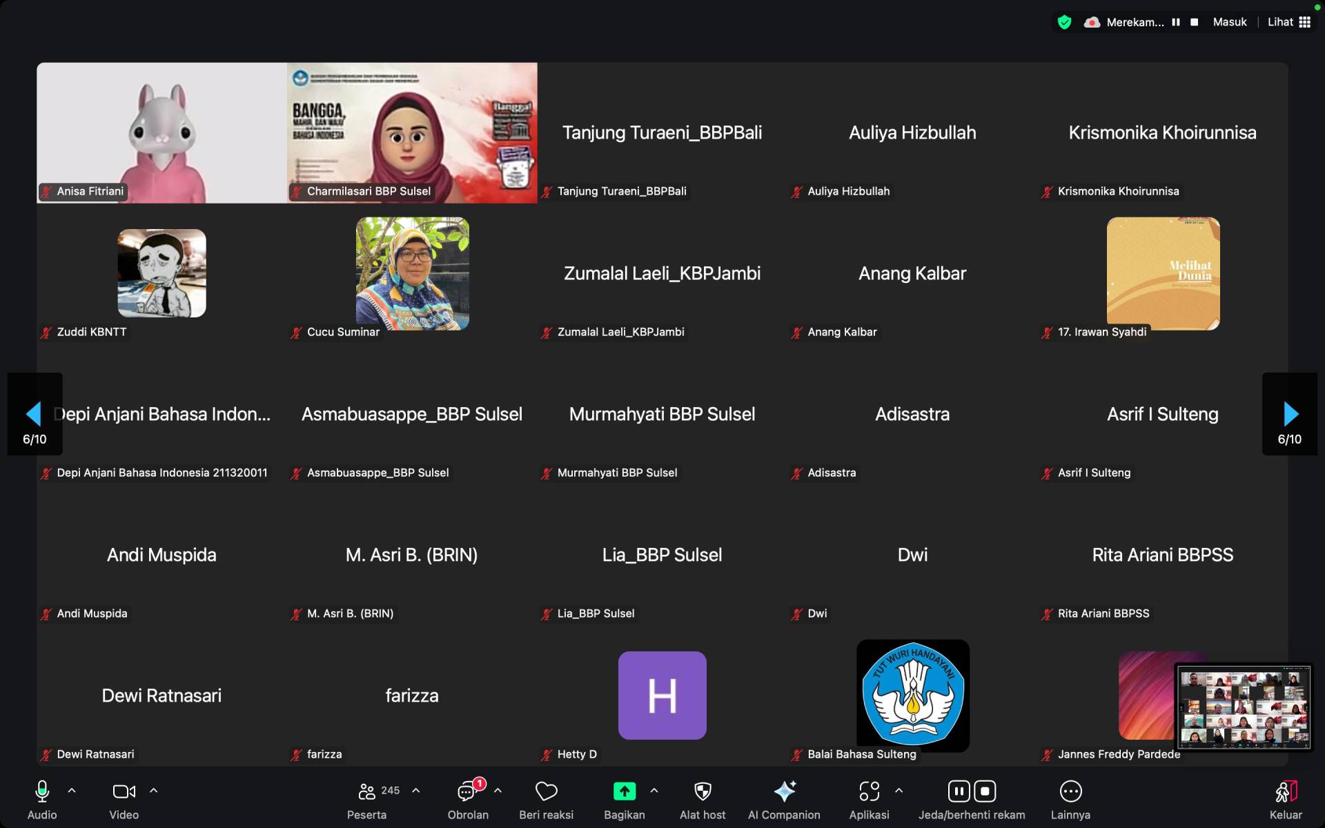Click the green Bagikan share screen icon
This screenshot has height=828, width=1325.
tap(624, 792)
